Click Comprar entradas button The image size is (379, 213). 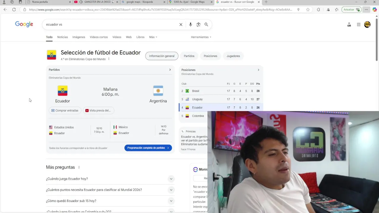point(65,110)
